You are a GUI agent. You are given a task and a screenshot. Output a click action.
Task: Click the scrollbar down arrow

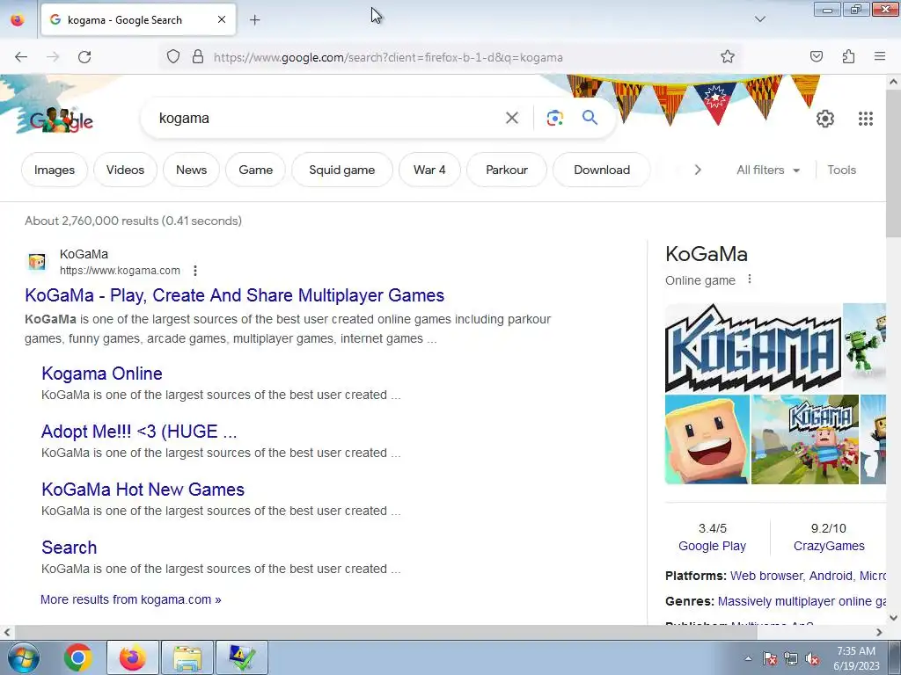tap(893, 618)
